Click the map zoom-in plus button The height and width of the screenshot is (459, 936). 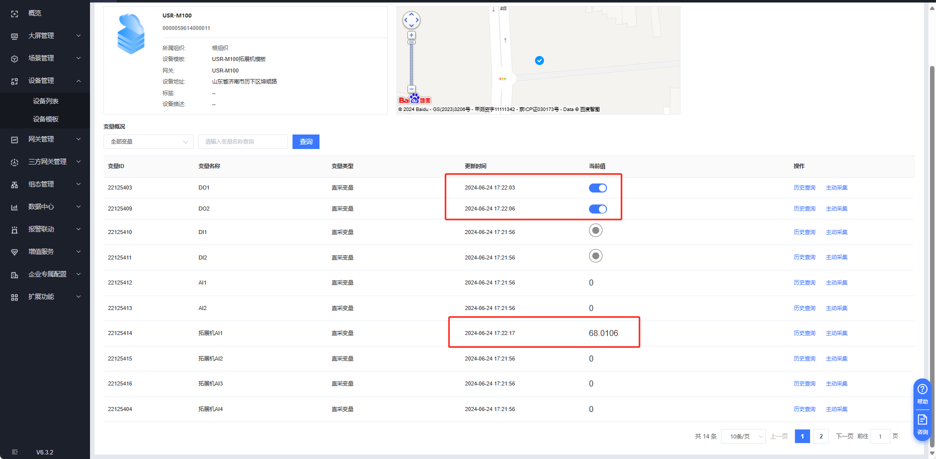(x=411, y=35)
